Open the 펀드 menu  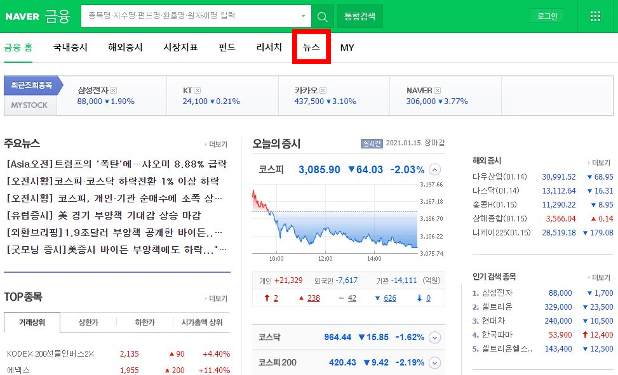(x=227, y=48)
